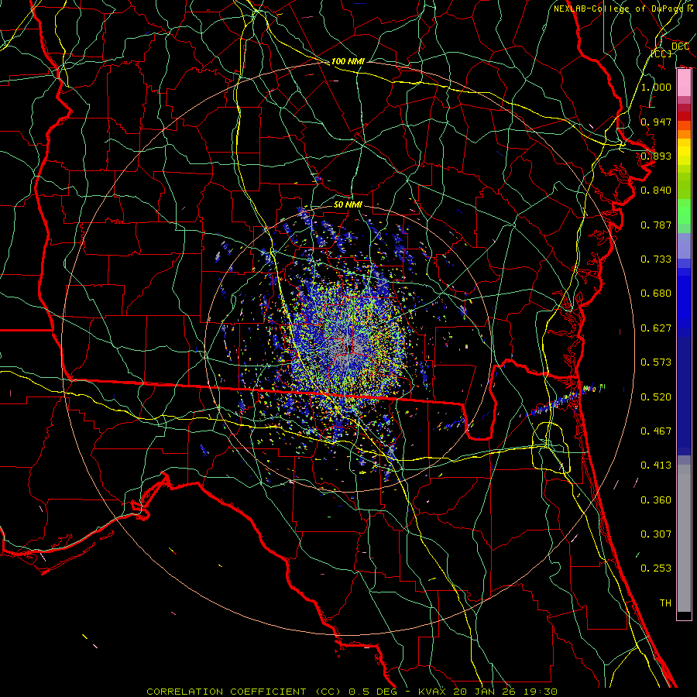Pick the gray band on the color scale
This screenshot has width=697, height=697.
coord(684,538)
